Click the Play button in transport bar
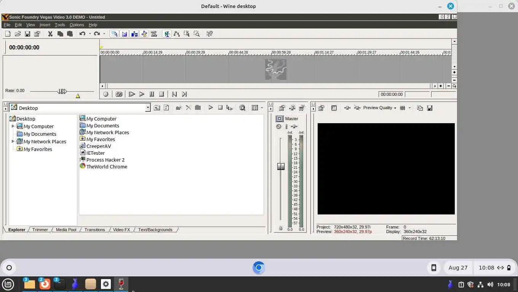Screen dimensions: 518x292 (x=142, y=94)
